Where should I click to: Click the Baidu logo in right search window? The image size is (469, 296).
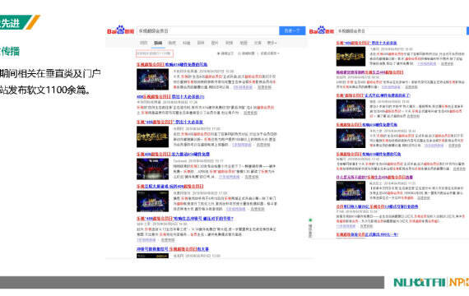[321, 30]
